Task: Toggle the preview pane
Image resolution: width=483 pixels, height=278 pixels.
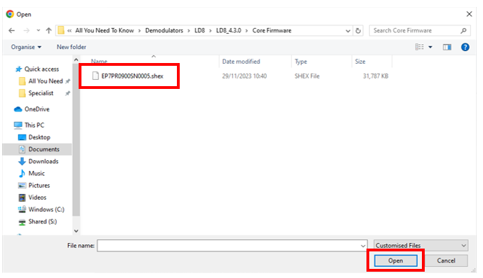Action: pos(447,47)
